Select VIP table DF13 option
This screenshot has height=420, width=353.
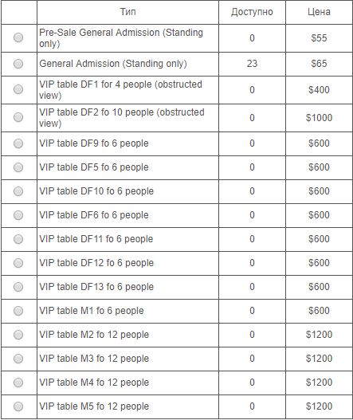[18, 287]
